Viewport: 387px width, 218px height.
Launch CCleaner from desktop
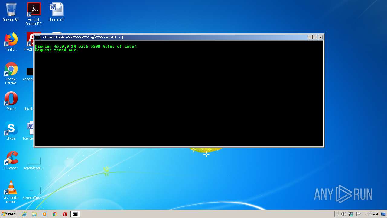click(x=11, y=160)
